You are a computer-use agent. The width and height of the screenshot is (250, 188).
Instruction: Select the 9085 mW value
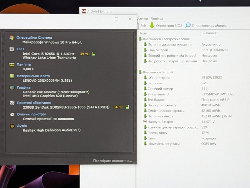pos(209,144)
